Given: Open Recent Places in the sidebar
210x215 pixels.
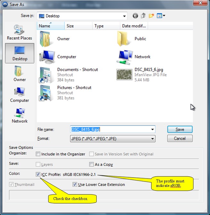Looking at the screenshot, I should [20, 33].
